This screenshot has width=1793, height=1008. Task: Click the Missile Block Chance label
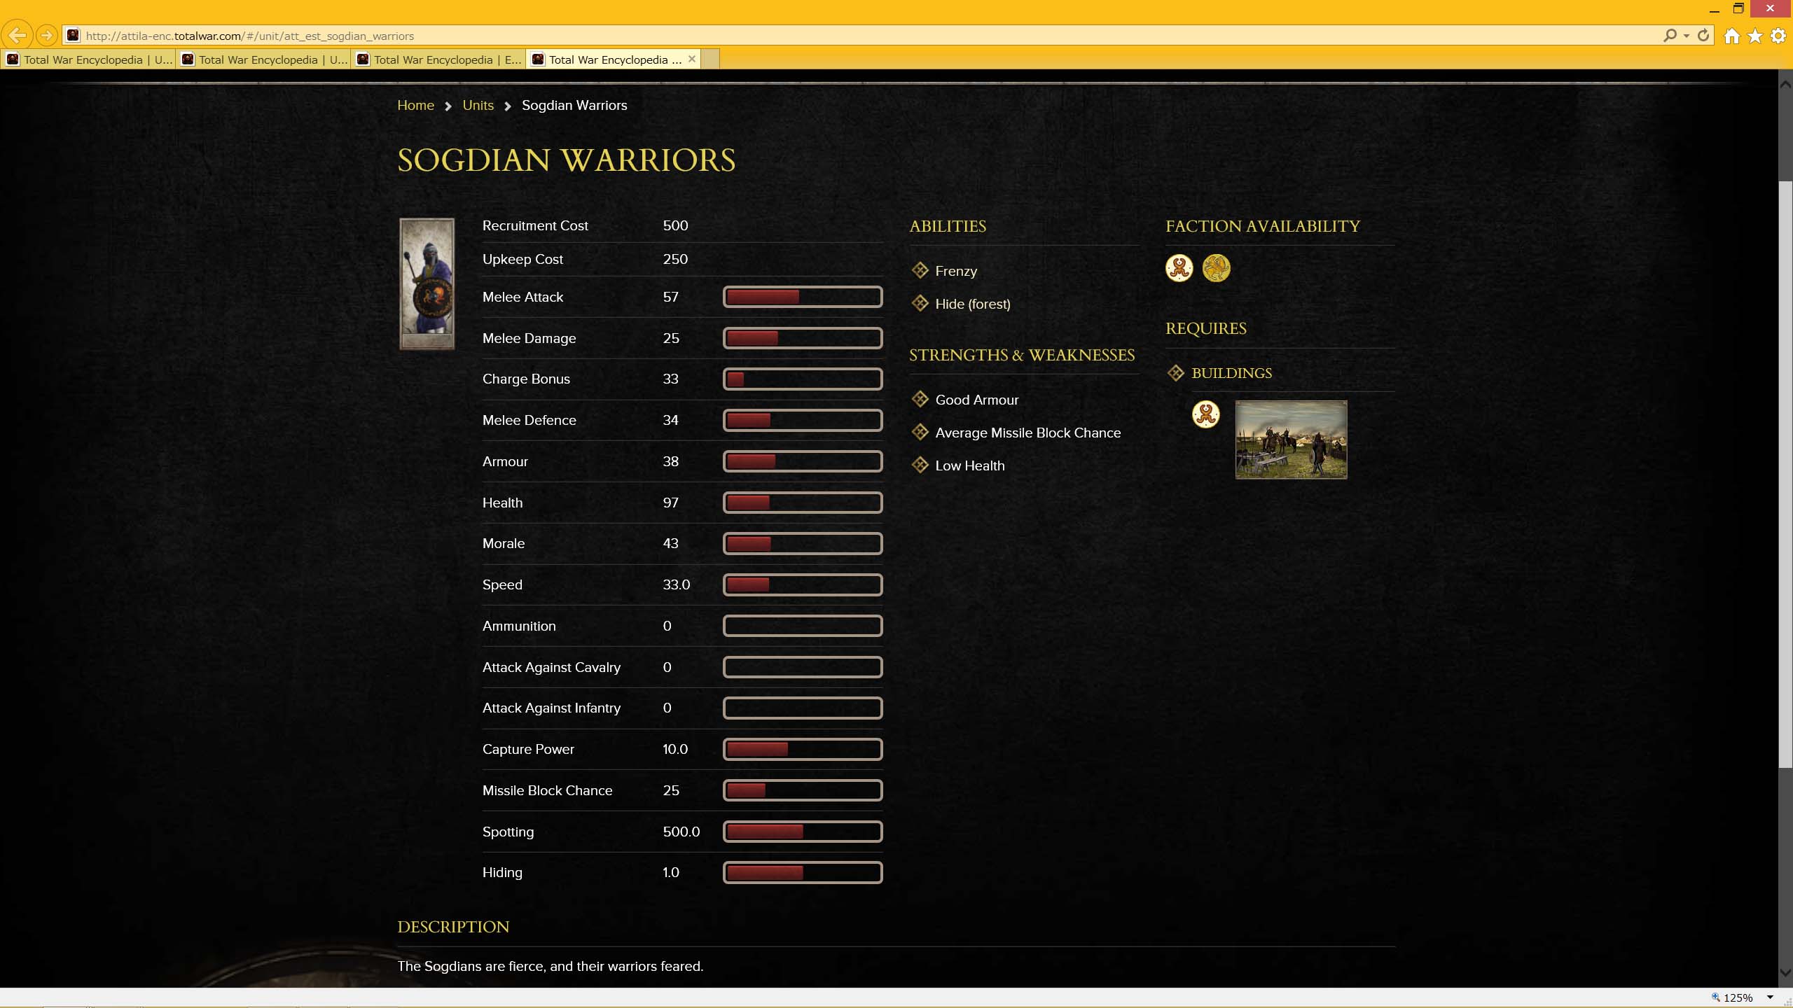pos(547,790)
